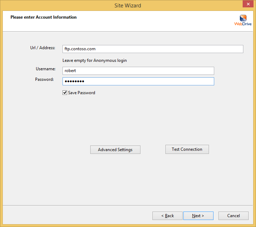Click the 'Please enter Account Information' heading
The image size is (256, 227).
(44, 17)
